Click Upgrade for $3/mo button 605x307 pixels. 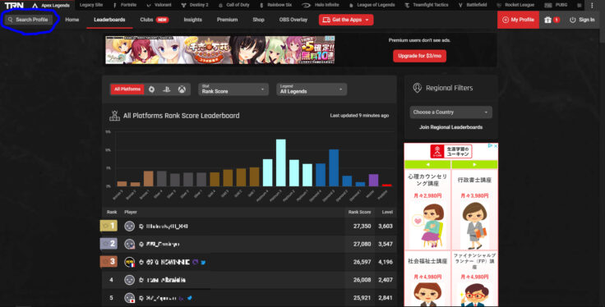[x=419, y=56]
